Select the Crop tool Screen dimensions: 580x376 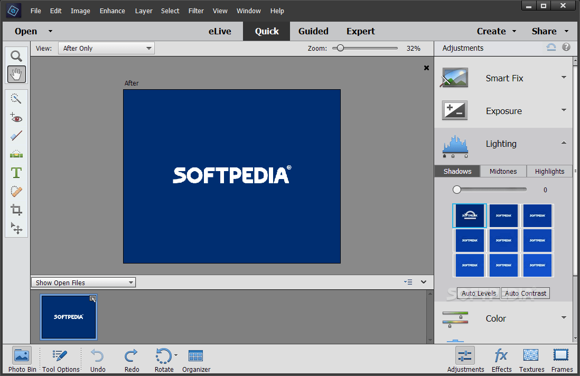coord(16,210)
